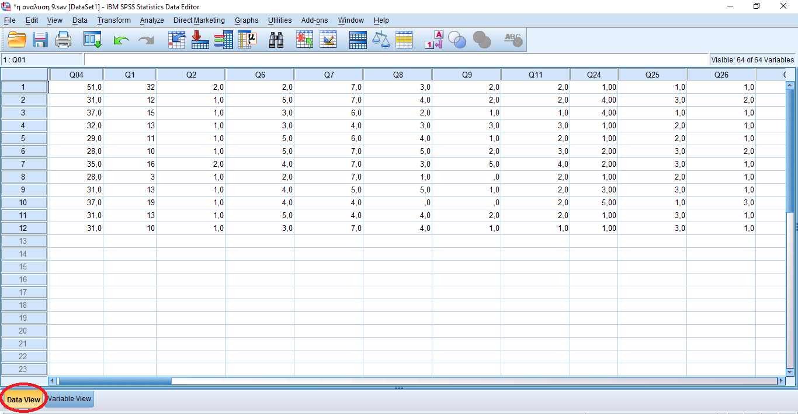Select row header 12
Screen dimensions: 798x414
23,228
